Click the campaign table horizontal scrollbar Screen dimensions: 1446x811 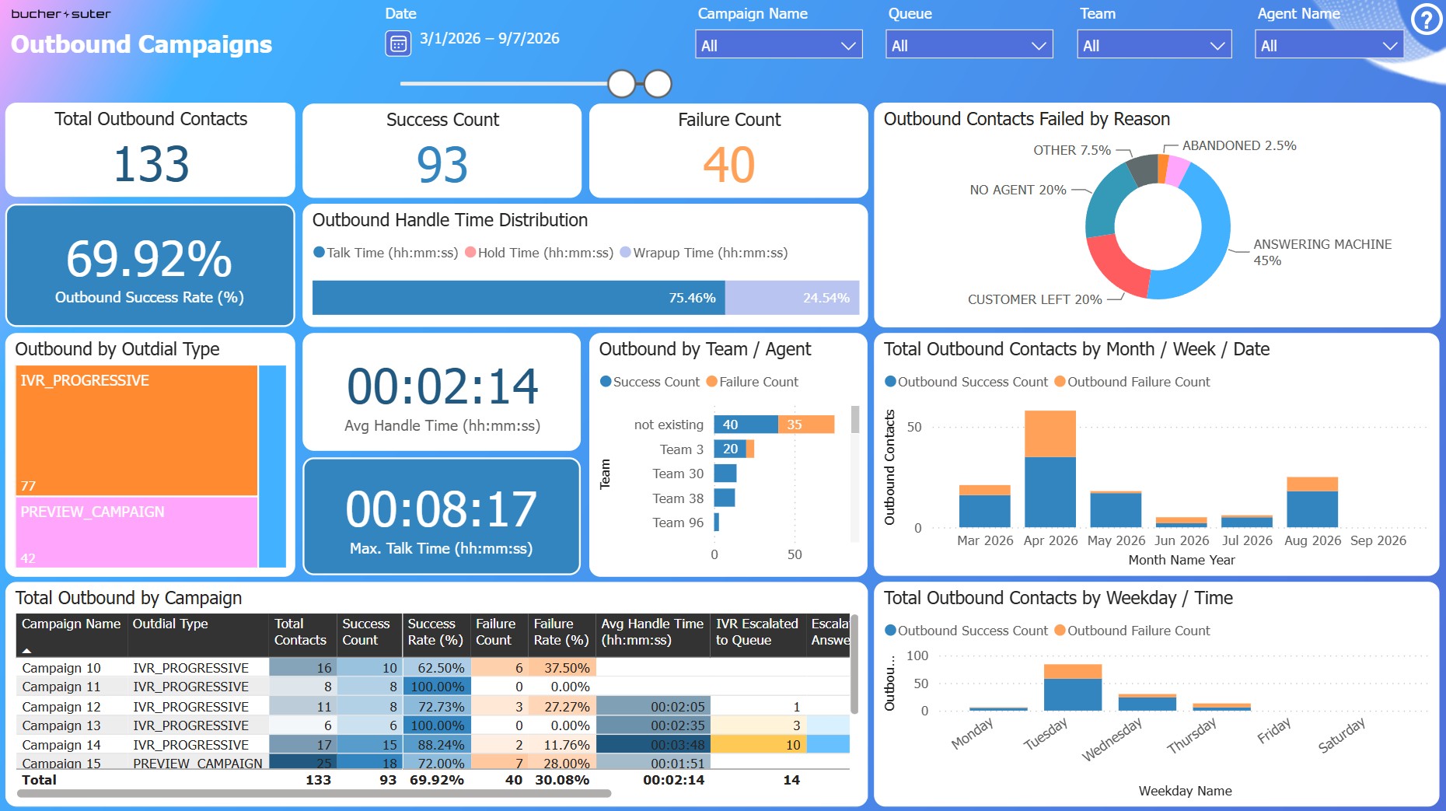tap(314, 794)
